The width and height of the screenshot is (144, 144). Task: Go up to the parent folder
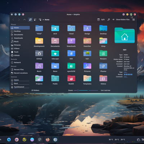(24, 19)
